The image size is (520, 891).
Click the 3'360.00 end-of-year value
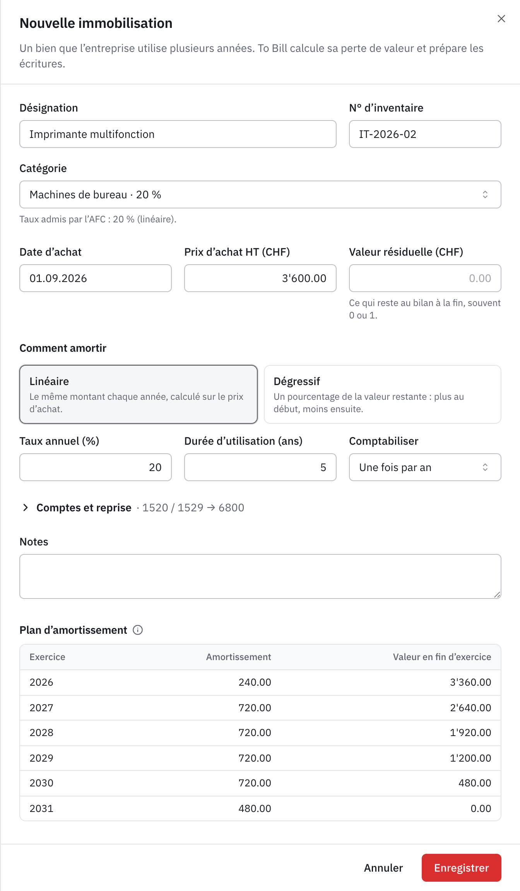point(470,682)
